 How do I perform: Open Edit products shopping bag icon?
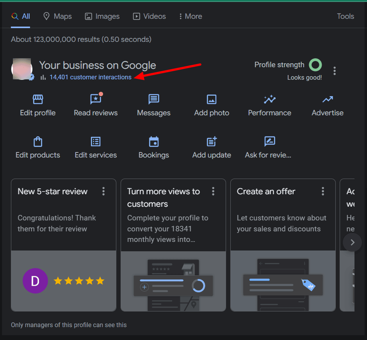[38, 141]
